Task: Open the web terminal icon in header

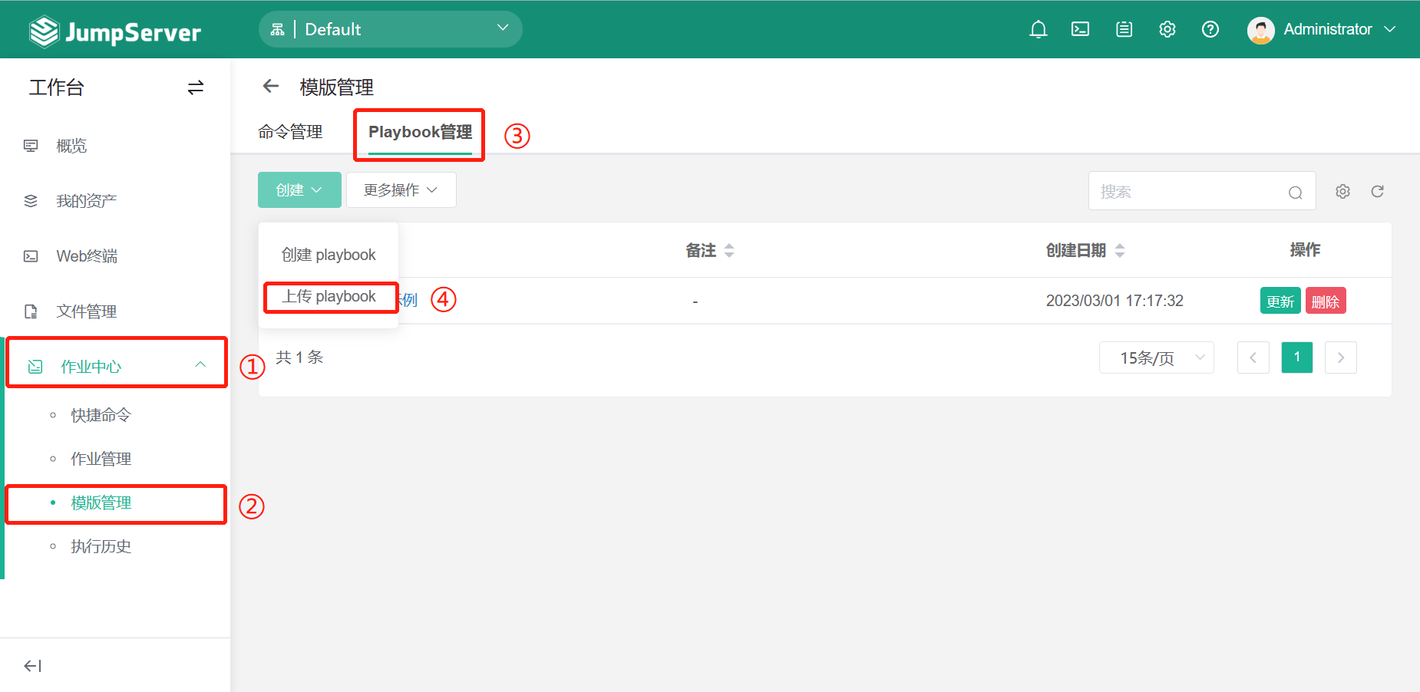Action: click(1080, 29)
